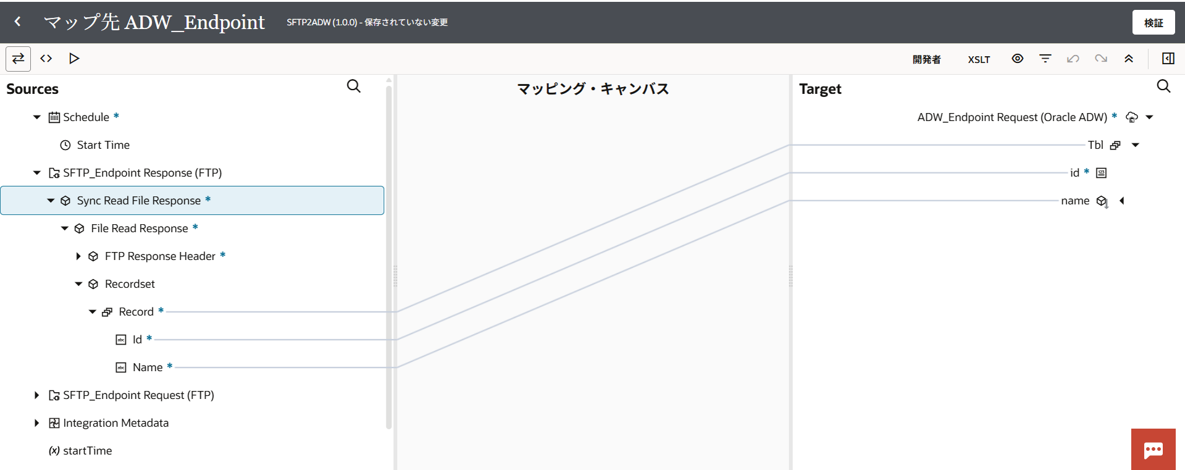Image resolution: width=1185 pixels, height=470 pixels.
Task: Open the chat help widget
Action: 1154,449
